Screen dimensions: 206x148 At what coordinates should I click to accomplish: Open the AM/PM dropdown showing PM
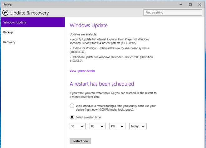click(x=117, y=126)
